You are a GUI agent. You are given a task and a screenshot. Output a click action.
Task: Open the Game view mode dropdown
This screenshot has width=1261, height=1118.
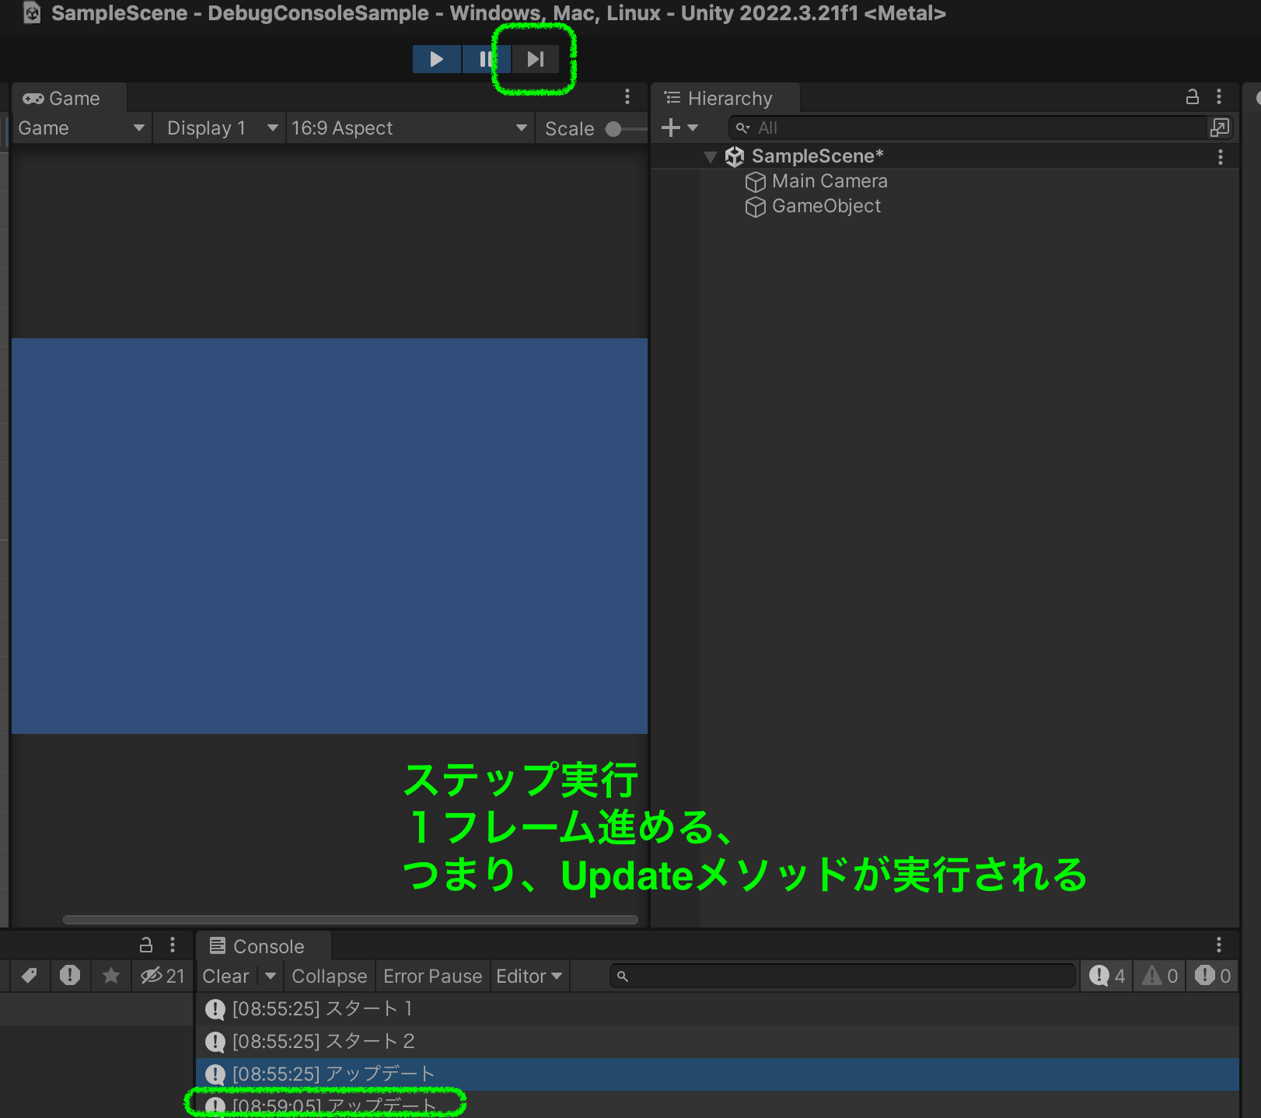point(81,128)
